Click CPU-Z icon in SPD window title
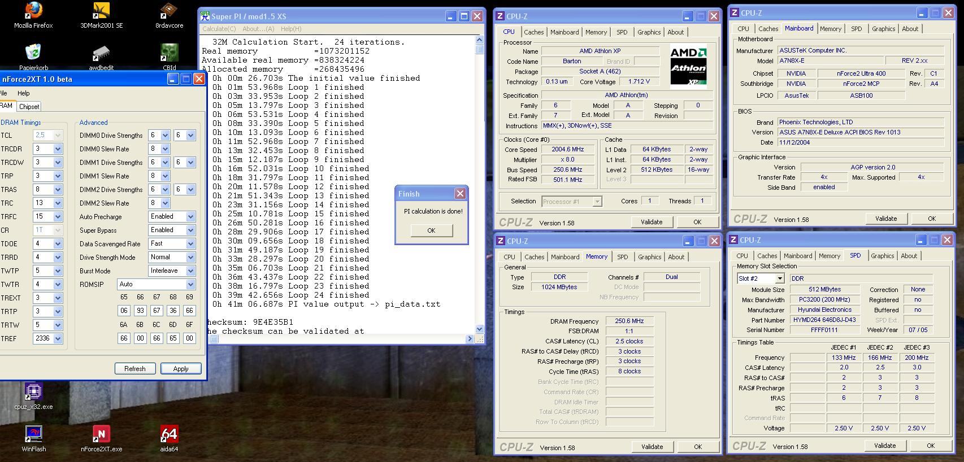The image size is (964, 462). (x=734, y=240)
